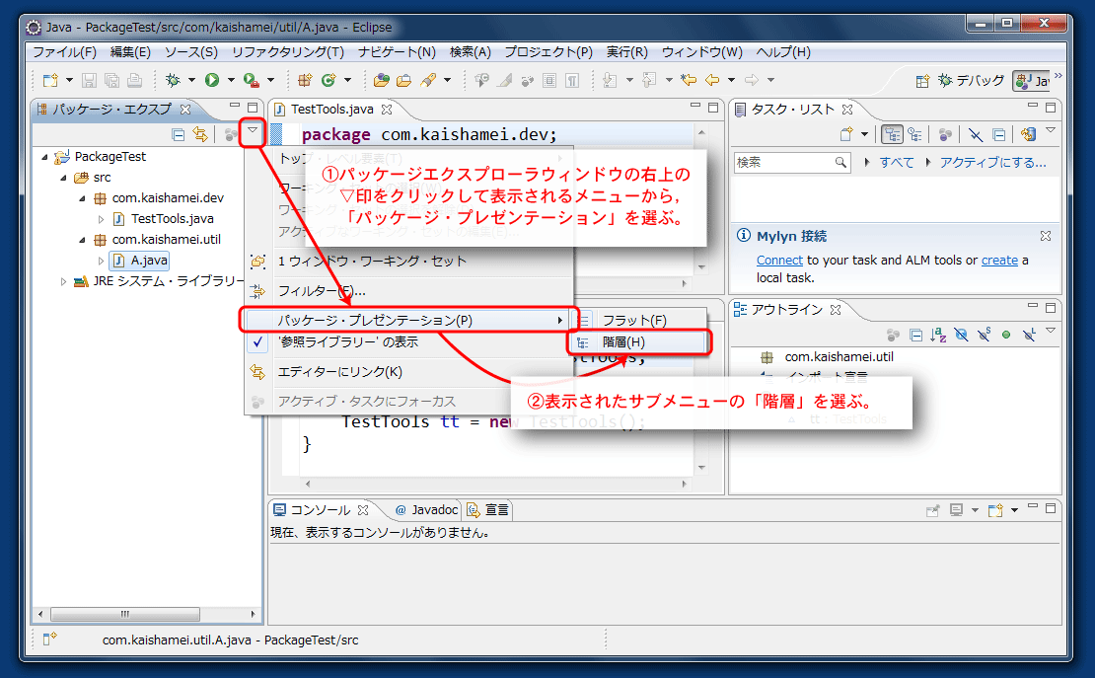Click the Last Edit Location icon

coord(689,80)
